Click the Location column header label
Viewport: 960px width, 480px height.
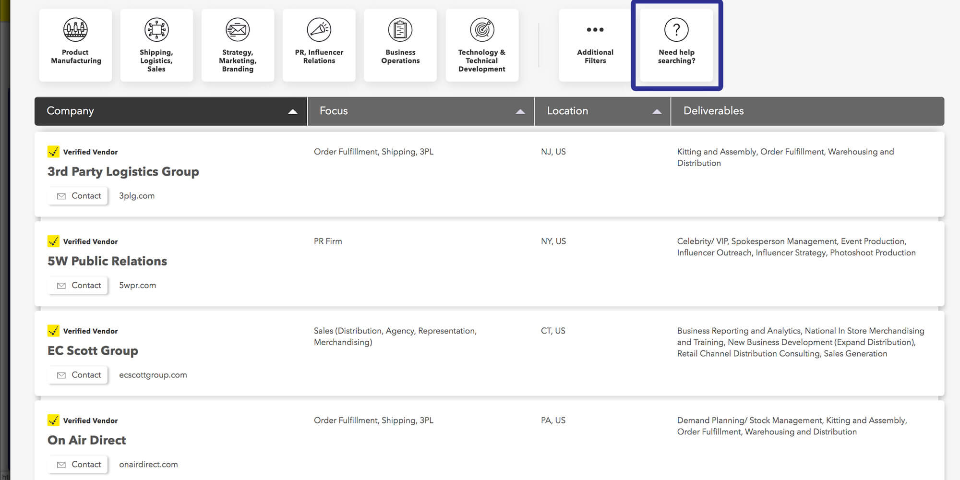tap(567, 111)
